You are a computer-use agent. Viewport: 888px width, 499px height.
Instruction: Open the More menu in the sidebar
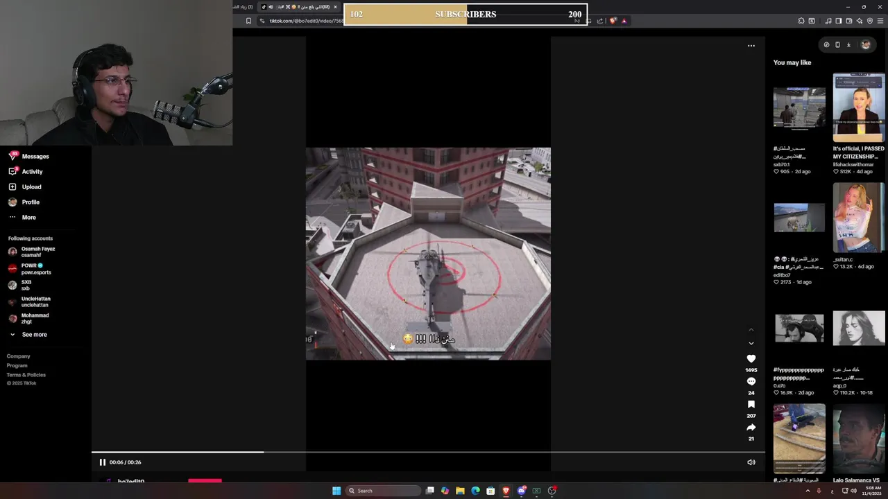point(22,218)
